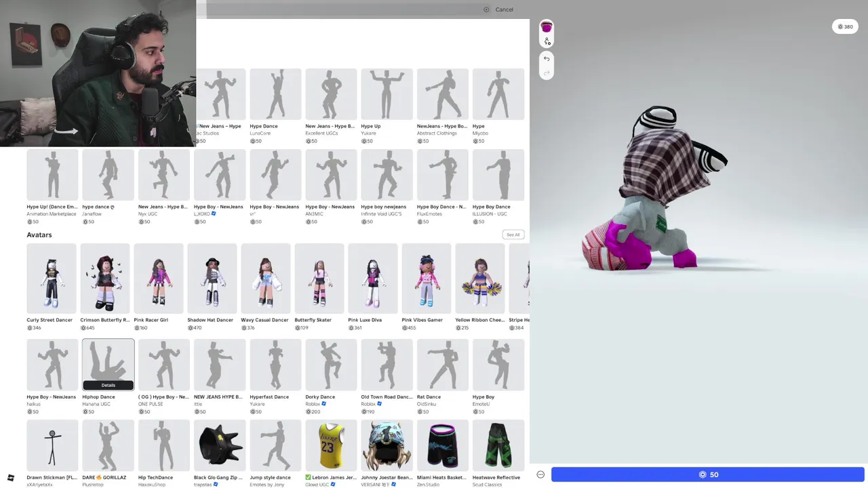
Task: Select the Pink Luxe Diva avatar
Action: pos(373,287)
